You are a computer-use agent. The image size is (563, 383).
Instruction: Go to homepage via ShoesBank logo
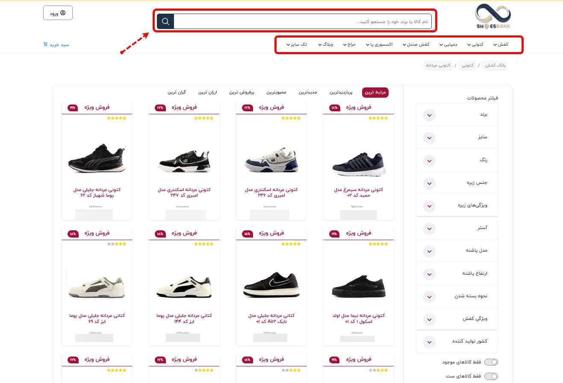tap(493, 17)
